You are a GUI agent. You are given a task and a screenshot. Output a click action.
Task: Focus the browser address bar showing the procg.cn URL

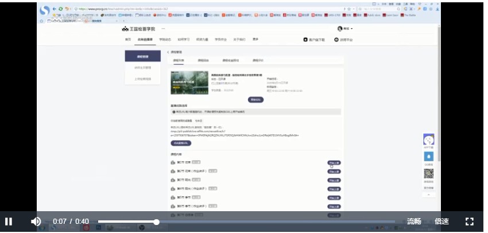pyautogui.click(x=208, y=9)
